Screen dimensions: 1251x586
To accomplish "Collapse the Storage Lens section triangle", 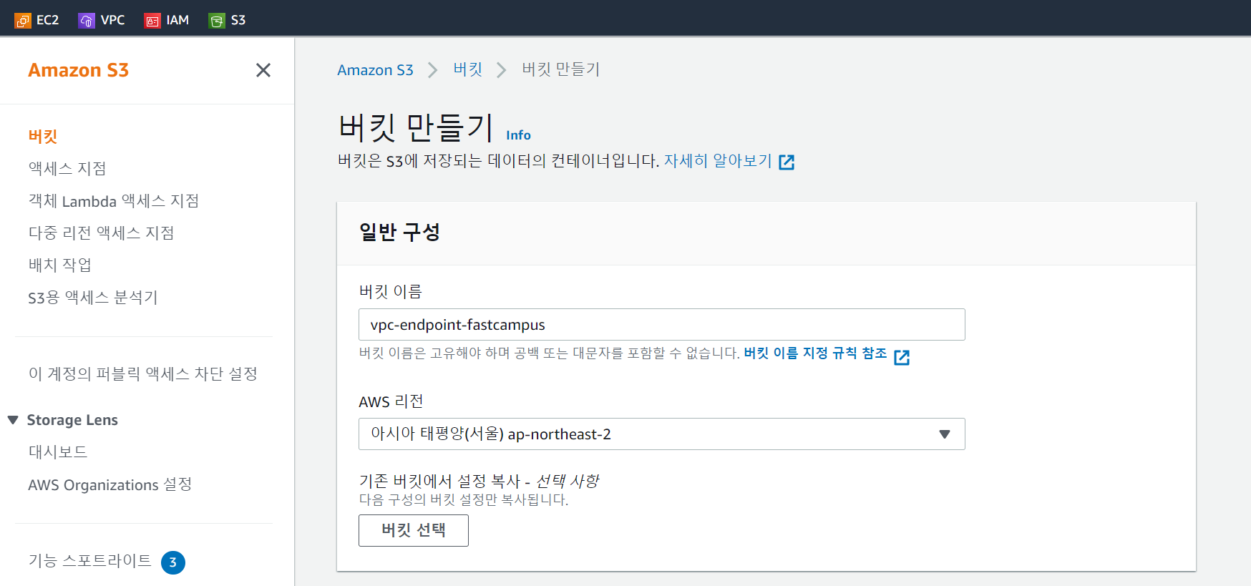I will [13, 420].
